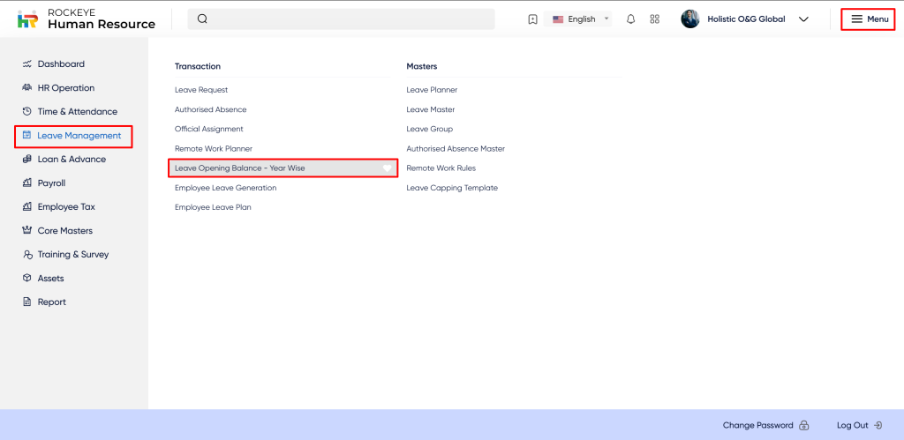Click the user profile avatar

(689, 19)
